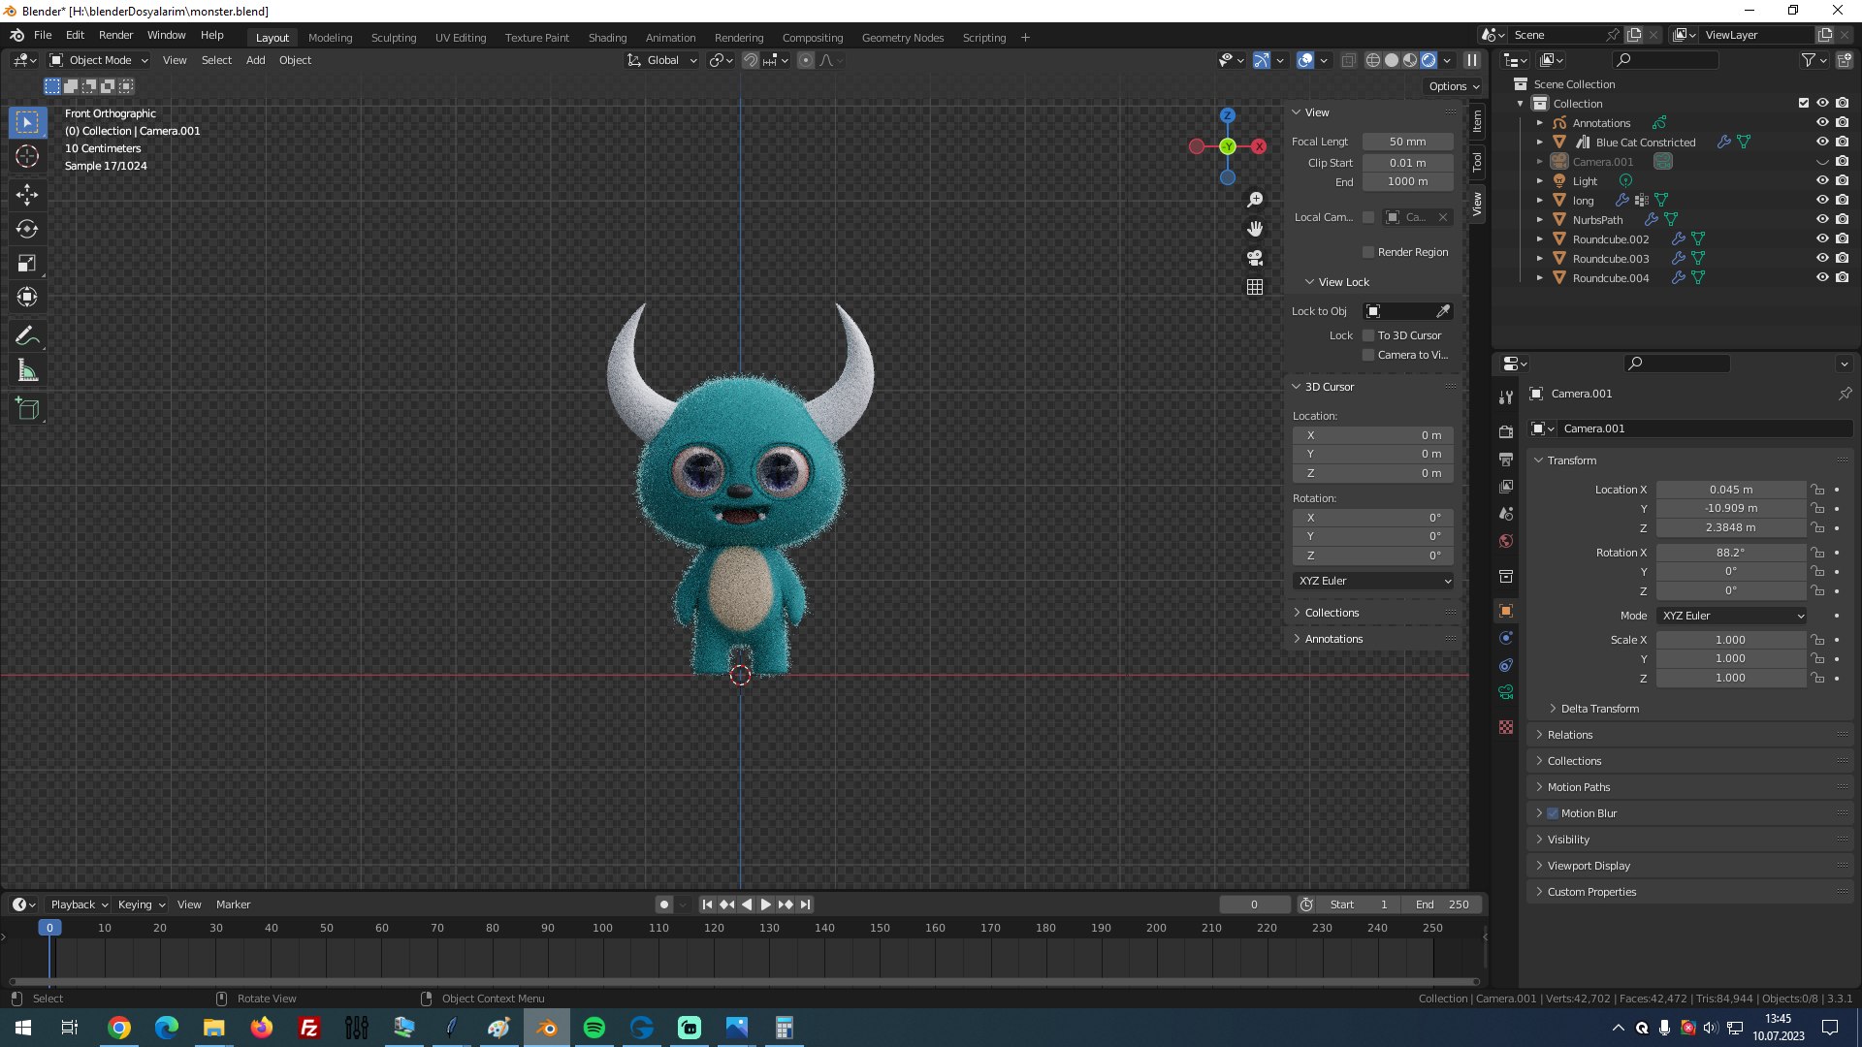Select the Cursor tool in the toolbar
Image resolution: width=1862 pixels, height=1047 pixels.
point(27,157)
